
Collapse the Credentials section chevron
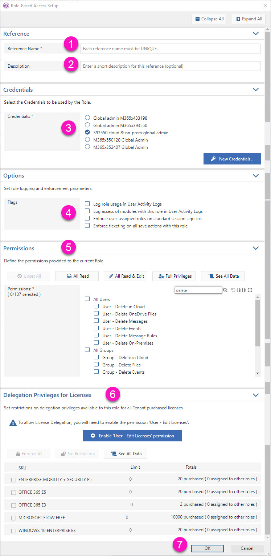click(x=256, y=90)
